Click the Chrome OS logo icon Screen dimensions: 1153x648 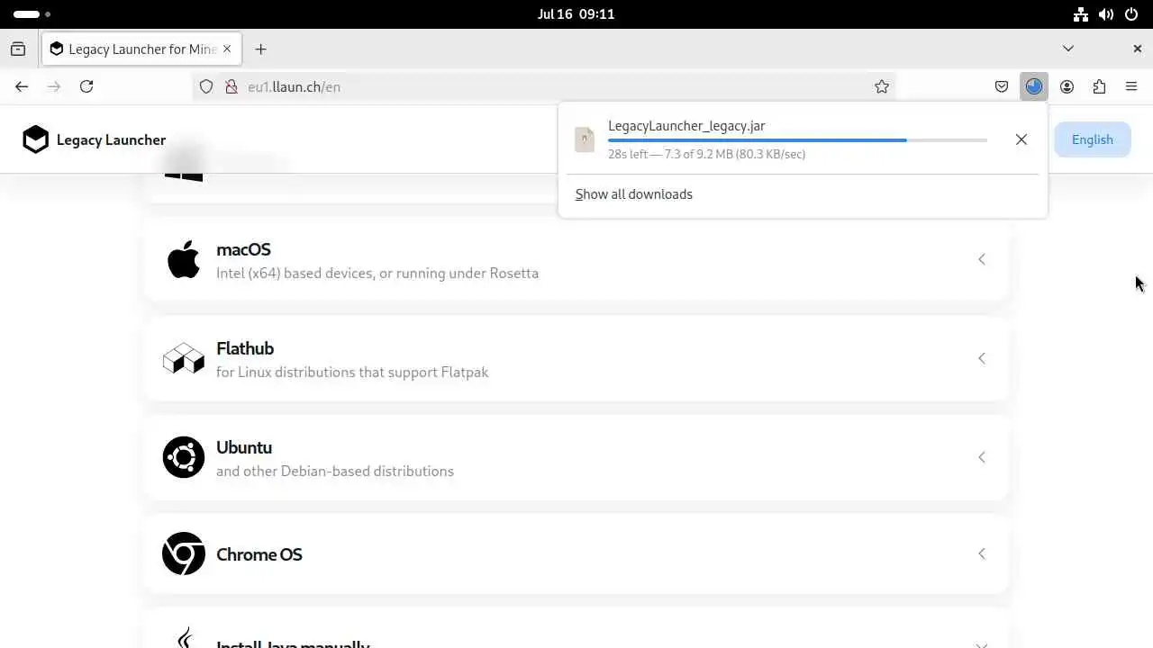(x=184, y=553)
